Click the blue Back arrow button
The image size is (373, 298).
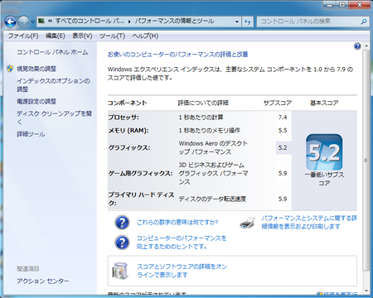11,22
